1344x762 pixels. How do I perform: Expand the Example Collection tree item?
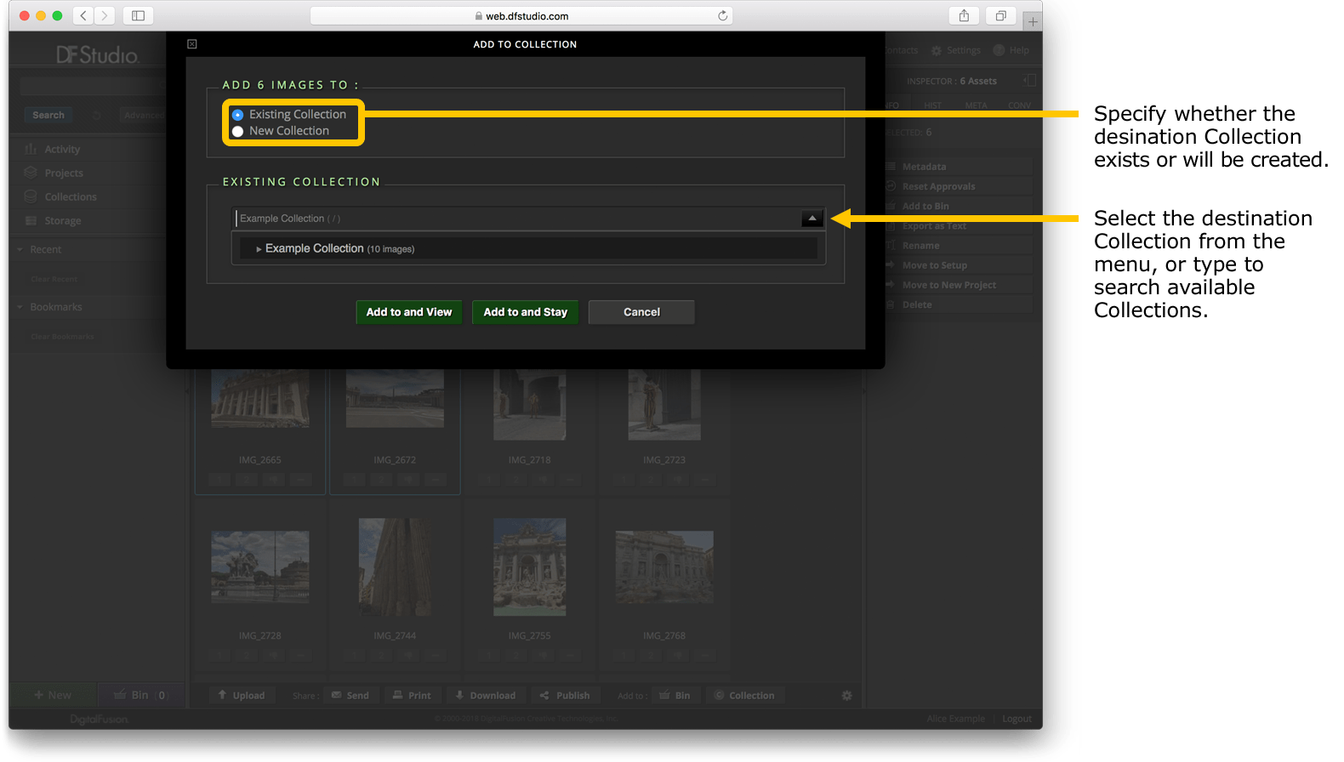(259, 249)
